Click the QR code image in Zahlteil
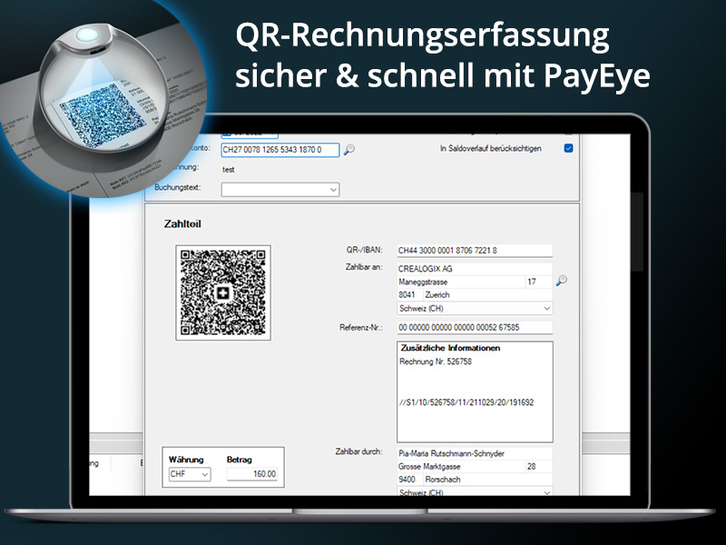Screen dimensions: 726x545 223,292
